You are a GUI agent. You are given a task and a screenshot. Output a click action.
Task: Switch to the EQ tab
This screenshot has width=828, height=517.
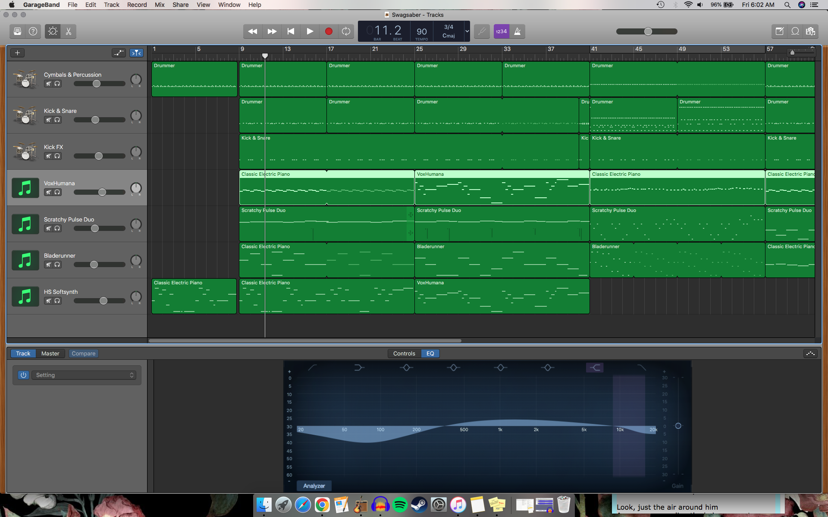430,354
